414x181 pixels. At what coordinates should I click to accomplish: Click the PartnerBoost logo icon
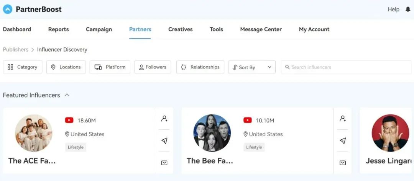[x=8, y=9]
